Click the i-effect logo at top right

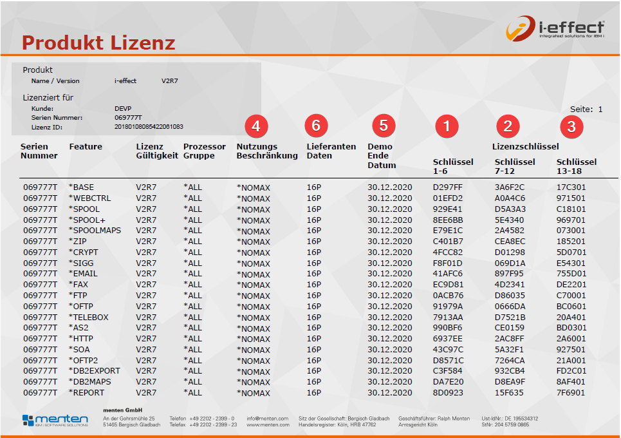coord(555,28)
